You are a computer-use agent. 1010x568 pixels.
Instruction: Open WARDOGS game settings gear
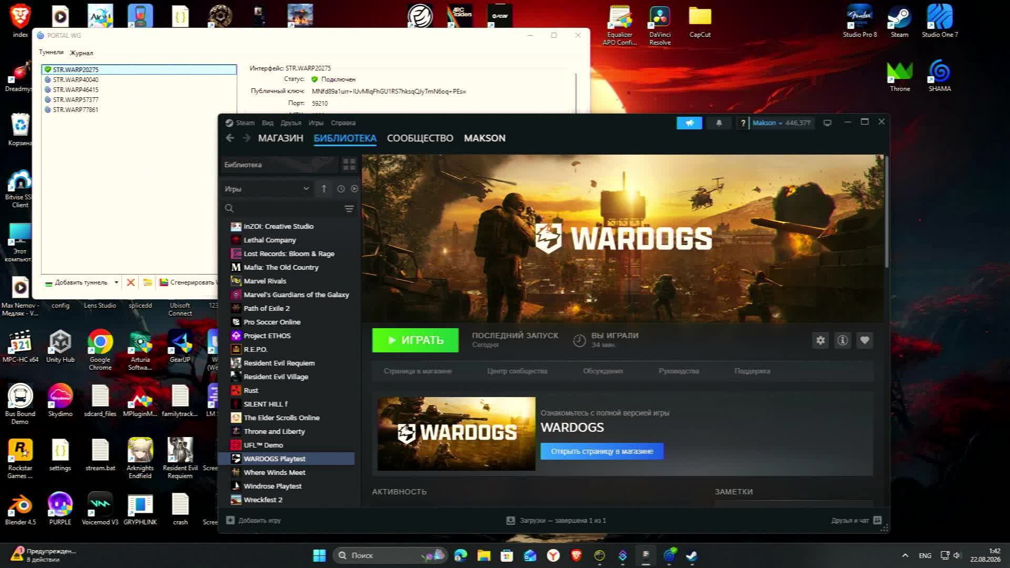click(820, 340)
